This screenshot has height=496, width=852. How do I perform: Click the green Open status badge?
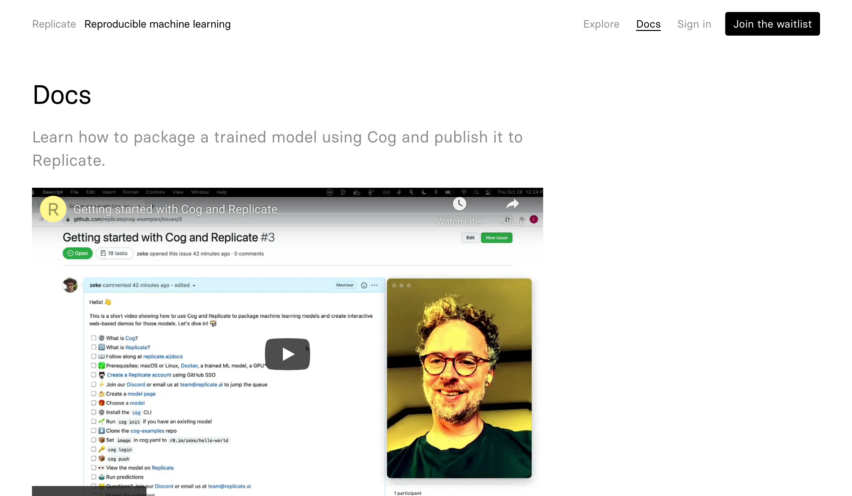(x=78, y=253)
